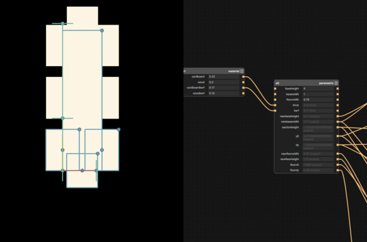Click the kerf linked value field

pyautogui.click(x=318, y=110)
